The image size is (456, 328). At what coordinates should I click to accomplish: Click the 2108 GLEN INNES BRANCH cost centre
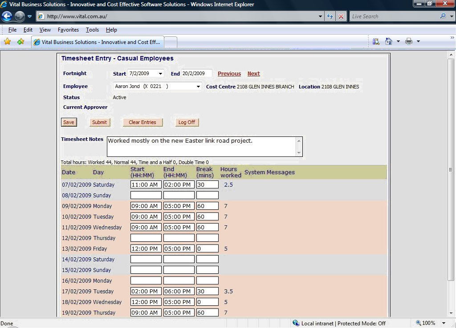(265, 87)
